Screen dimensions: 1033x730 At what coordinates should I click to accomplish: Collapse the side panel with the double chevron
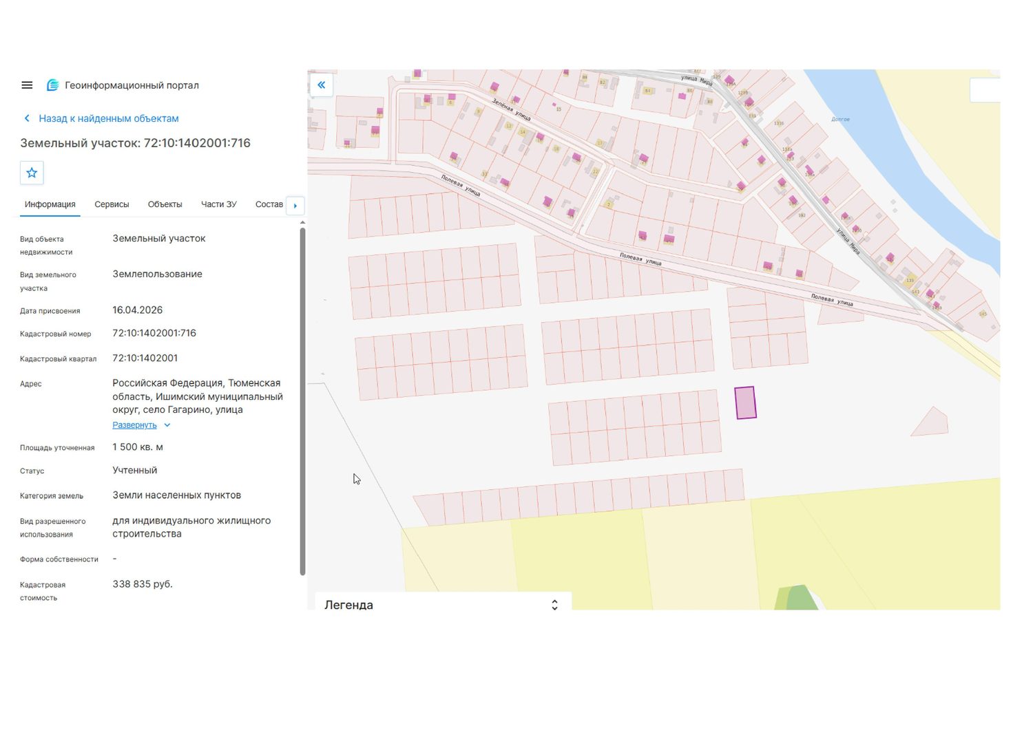pos(322,85)
